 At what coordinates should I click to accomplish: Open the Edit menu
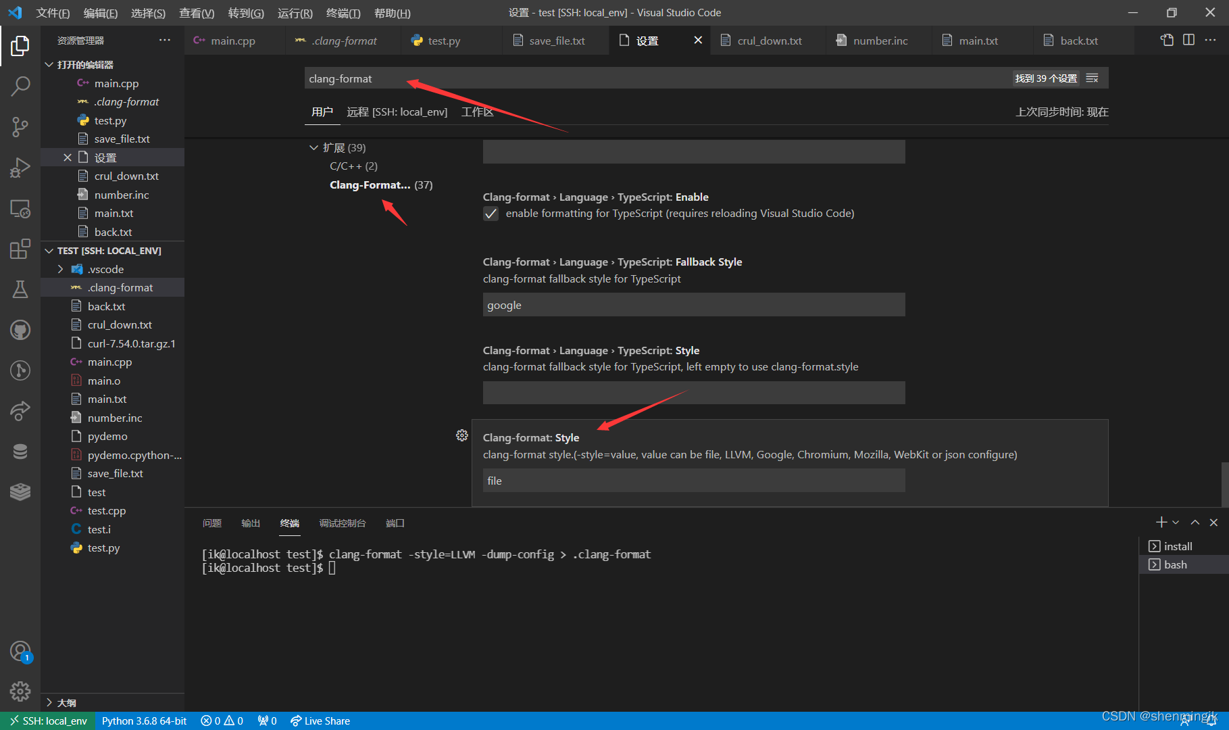coord(100,13)
